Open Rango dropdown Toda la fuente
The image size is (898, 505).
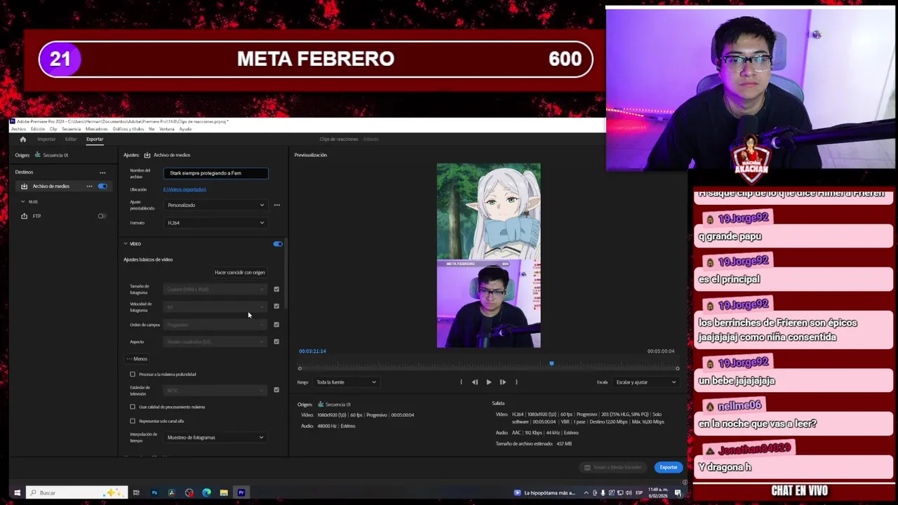[346, 382]
